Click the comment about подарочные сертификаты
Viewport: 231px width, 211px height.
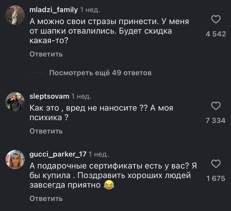[112, 176]
